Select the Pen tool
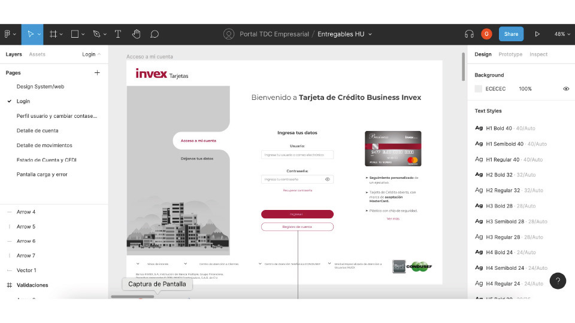This screenshot has width=575, height=323. point(96,34)
